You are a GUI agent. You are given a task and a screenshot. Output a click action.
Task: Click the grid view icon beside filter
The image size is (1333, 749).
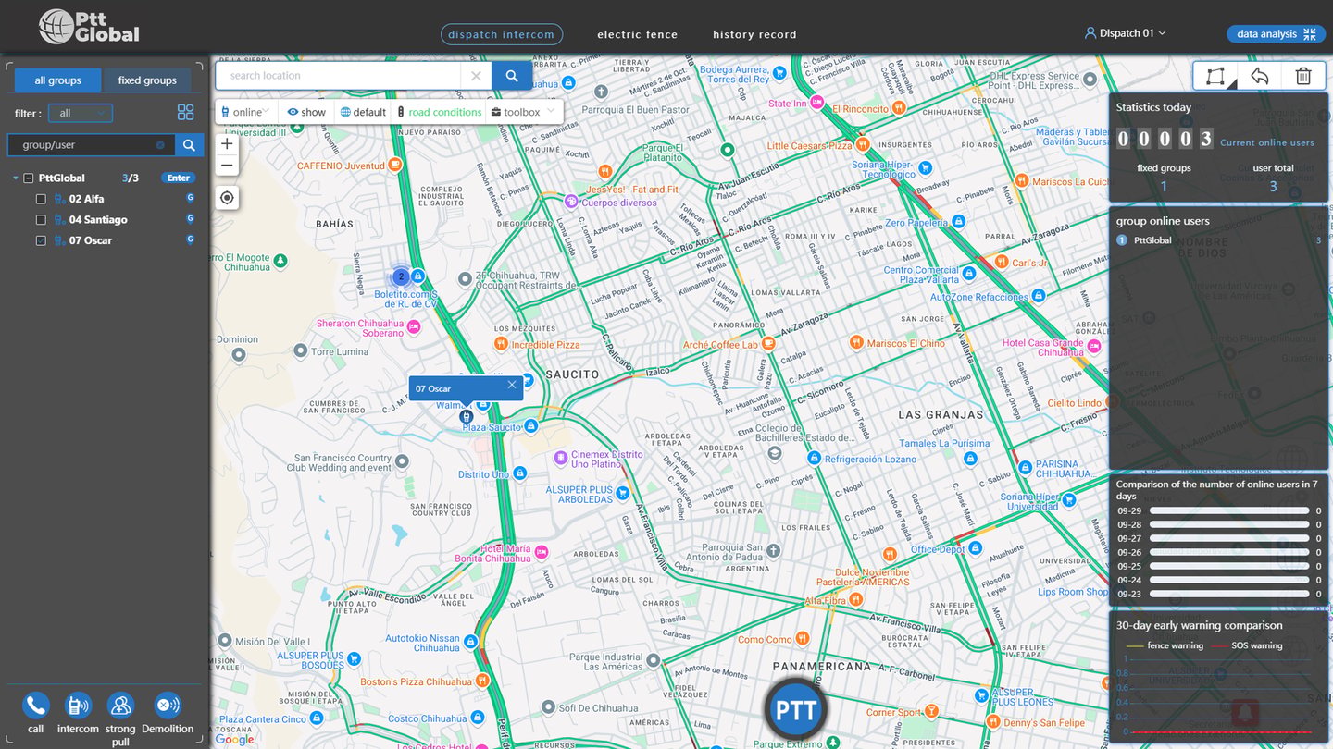coord(186,112)
